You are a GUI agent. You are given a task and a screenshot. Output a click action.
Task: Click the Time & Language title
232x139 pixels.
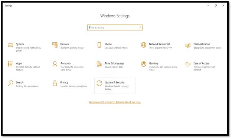point(114,63)
